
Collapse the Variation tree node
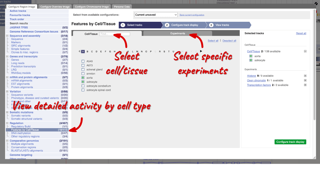[x=7, y=91]
